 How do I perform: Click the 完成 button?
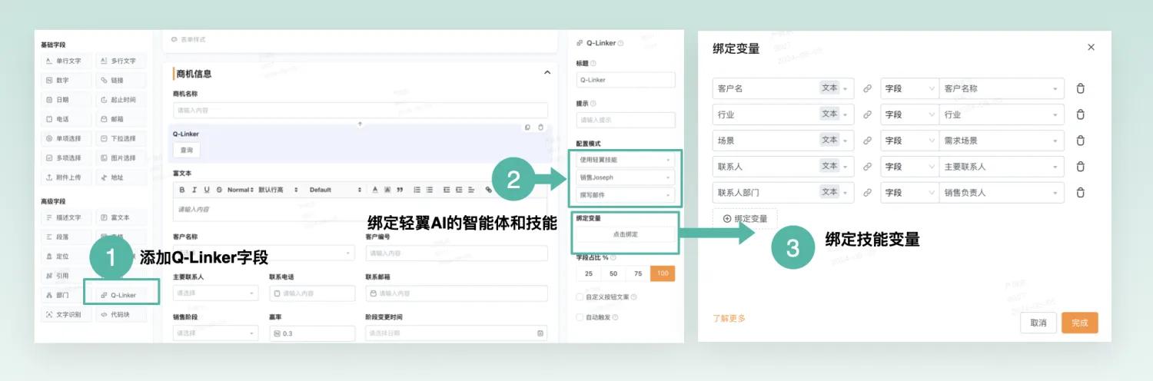click(x=1080, y=323)
